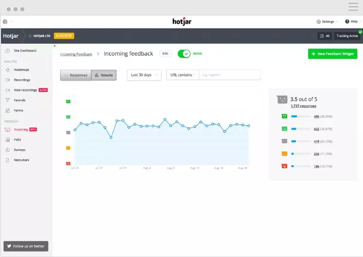The height and width of the screenshot is (257, 363).
Task: Click the 28.55% progress bar
Action: tap(301, 116)
